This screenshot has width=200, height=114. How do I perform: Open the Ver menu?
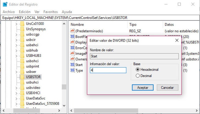37,12
